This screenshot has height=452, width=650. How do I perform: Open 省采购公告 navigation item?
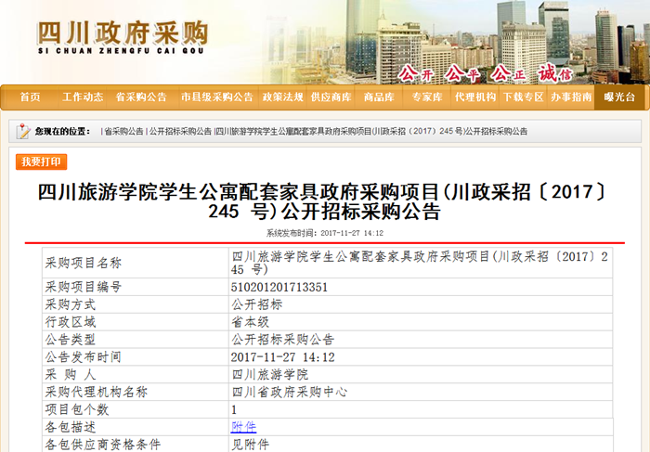[141, 97]
